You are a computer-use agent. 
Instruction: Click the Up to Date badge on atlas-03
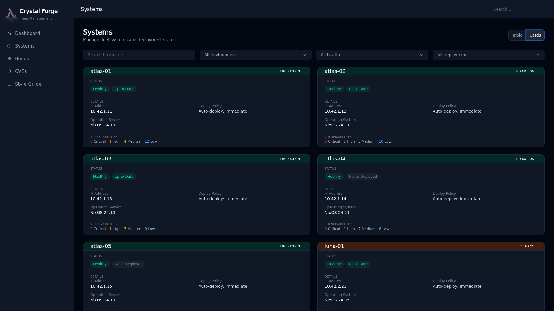[124, 177]
